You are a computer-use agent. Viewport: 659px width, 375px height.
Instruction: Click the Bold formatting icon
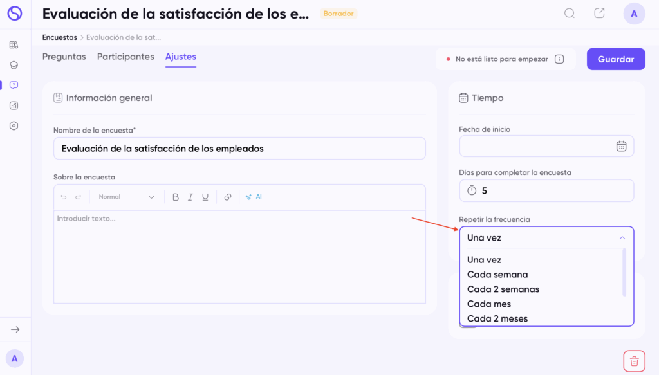(x=176, y=197)
